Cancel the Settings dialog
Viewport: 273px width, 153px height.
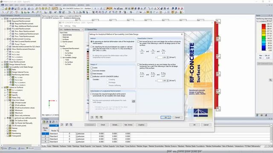pos(177,117)
